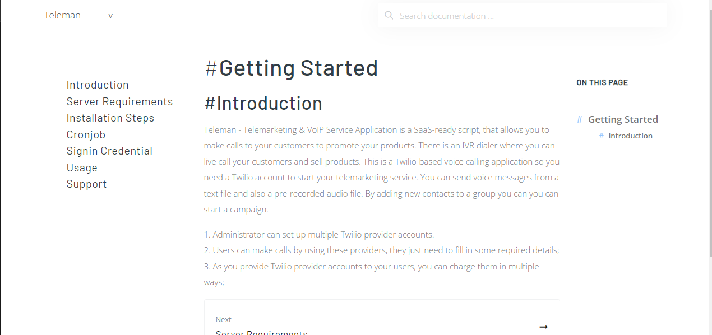Select Installation Steps in the sidebar
Image resolution: width=712 pixels, height=335 pixels.
tap(110, 118)
